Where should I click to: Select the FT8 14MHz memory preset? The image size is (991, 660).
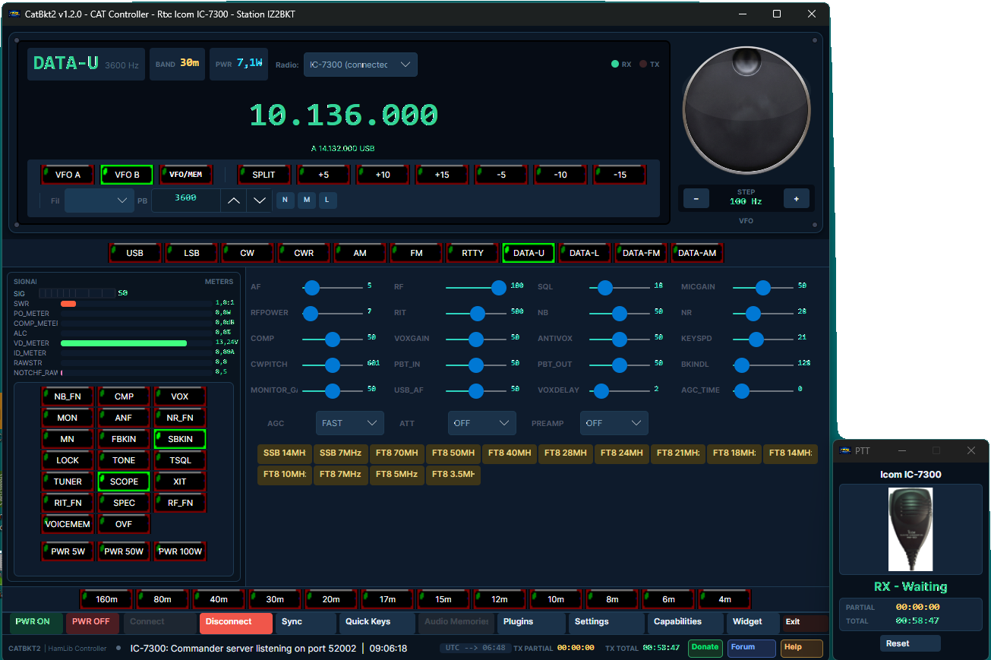tap(791, 453)
